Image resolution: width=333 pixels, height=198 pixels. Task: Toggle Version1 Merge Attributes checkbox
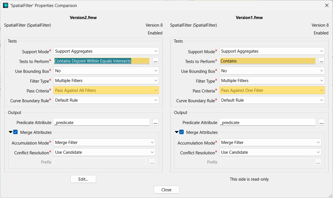[181, 132]
